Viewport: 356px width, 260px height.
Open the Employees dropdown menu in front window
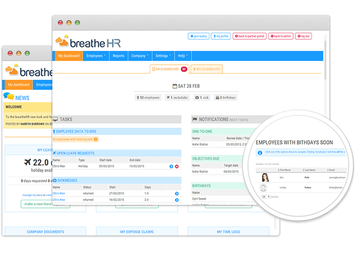point(96,56)
